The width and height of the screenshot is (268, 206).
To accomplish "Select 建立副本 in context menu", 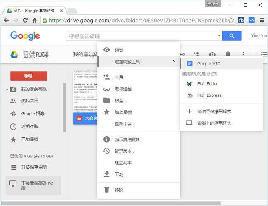I will [139, 163].
